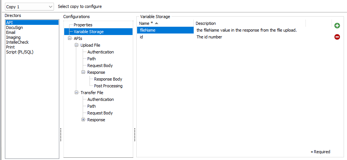The width and height of the screenshot is (347, 160).
Task: Collapse the APIs tree node
Action: click(70, 38)
